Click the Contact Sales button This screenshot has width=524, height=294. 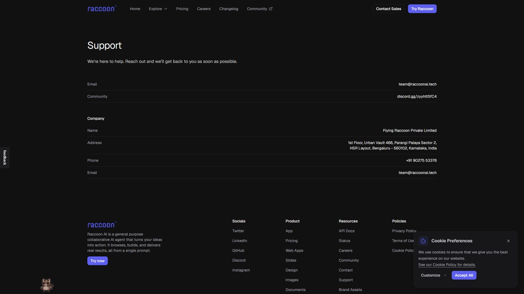coord(388,9)
